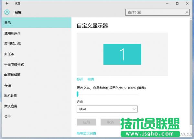Click the 检测 detect link

point(91,79)
